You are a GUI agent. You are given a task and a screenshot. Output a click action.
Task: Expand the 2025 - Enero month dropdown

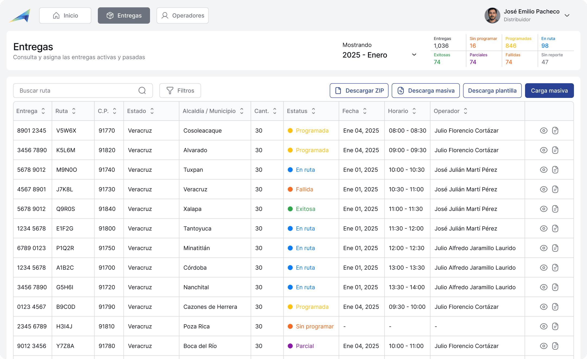point(414,55)
